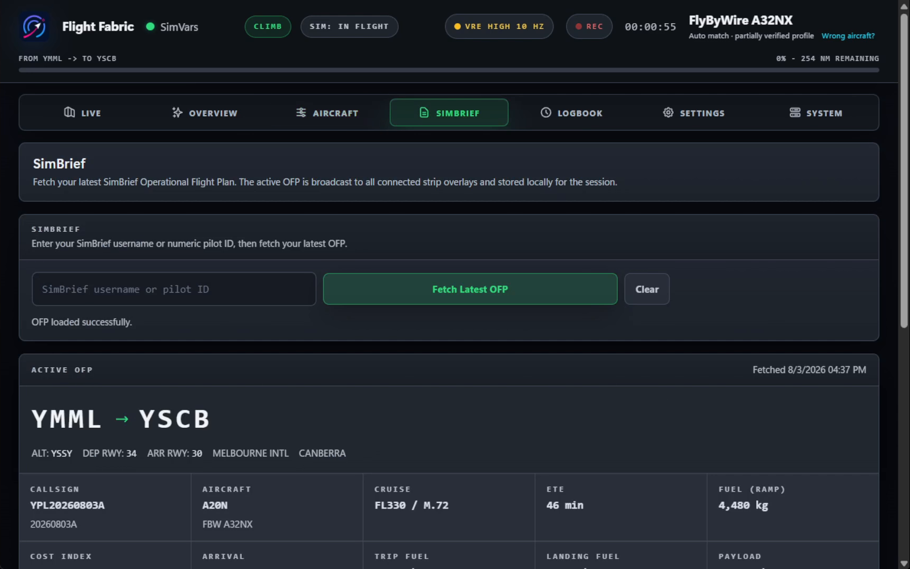Click the ALT: YSSY alternate text
This screenshot has height=569, width=910.
[x=52, y=454]
